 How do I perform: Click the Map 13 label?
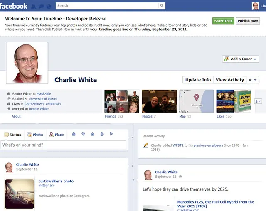(x=185, y=116)
